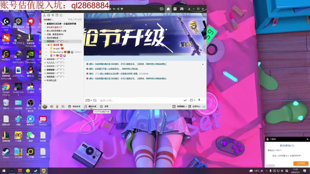Click the video play icon in YY title bar
This screenshot has height=174, width=310.
(x=162, y=9)
